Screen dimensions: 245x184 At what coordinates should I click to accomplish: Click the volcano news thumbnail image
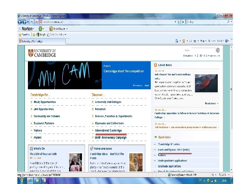pyautogui.click(x=206, y=83)
